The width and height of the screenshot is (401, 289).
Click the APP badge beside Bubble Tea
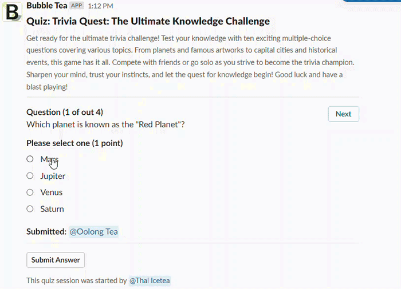click(76, 5)
